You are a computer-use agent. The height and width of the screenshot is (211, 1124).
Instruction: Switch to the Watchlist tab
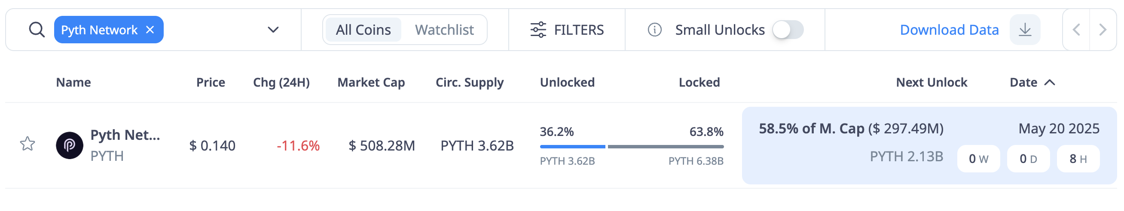point(444,30)
